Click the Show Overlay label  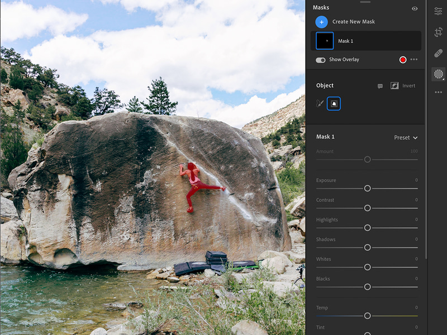pyautogui.click(x=344, y=60)
